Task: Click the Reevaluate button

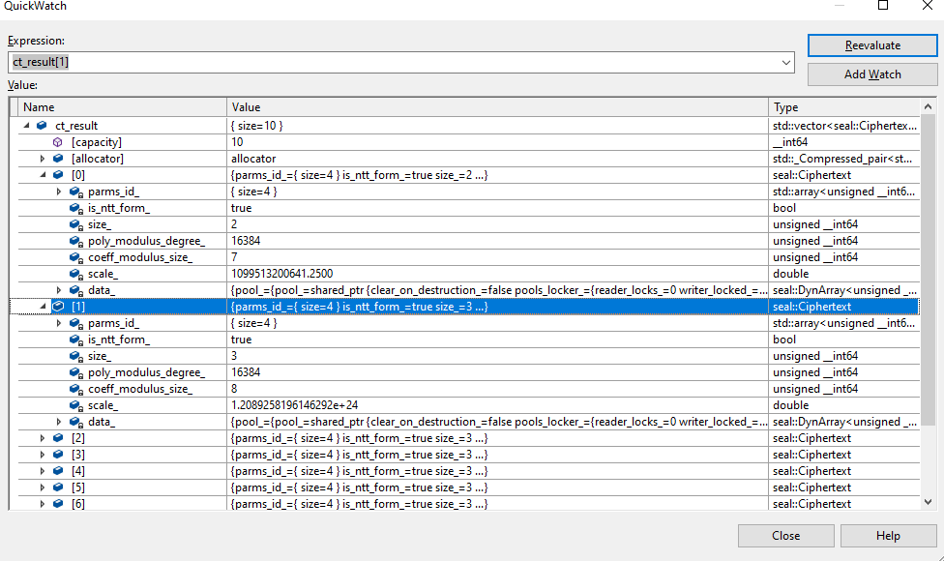Action: (871, 44)
